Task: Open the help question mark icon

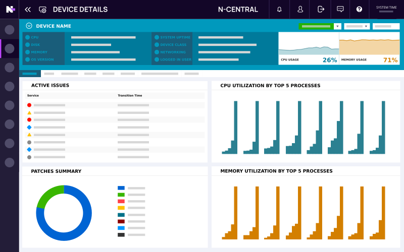Action: coord(359,9)
